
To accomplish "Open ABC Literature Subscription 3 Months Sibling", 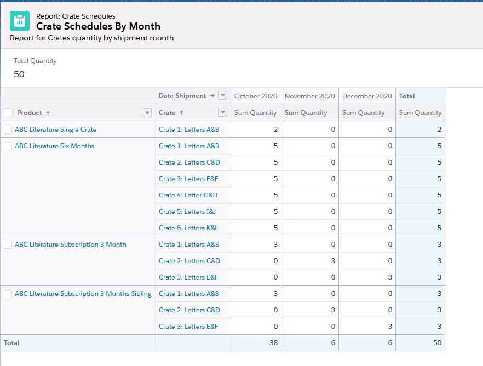I will click(83, 294).
